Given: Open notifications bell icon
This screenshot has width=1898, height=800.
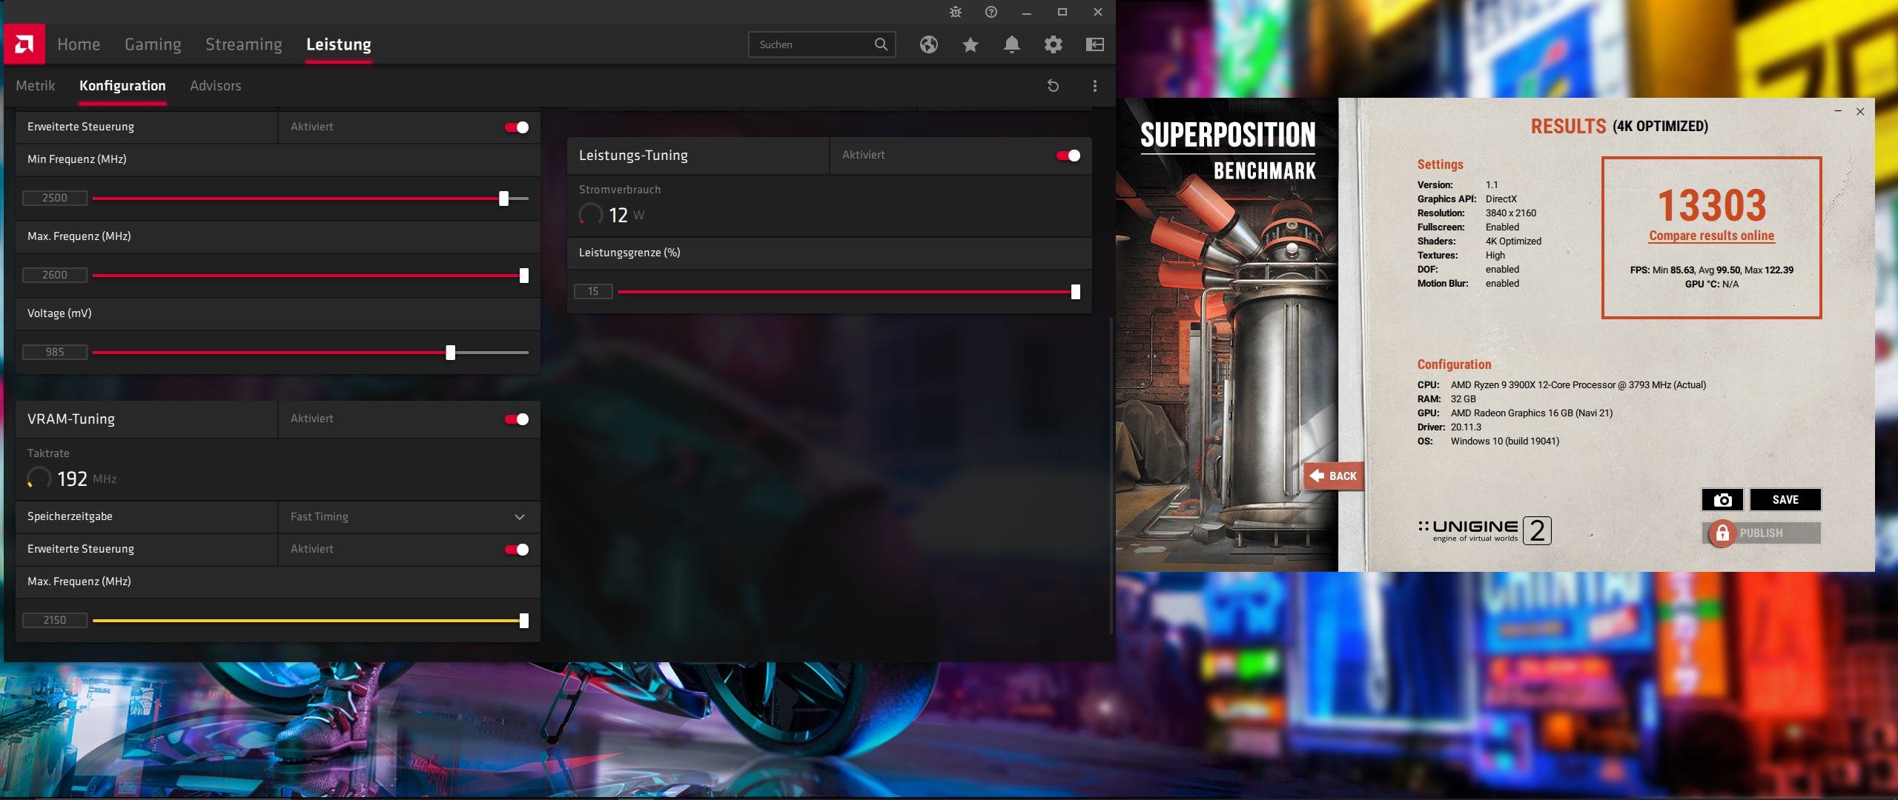Looking at the screenshot, I should (1012, 44).
